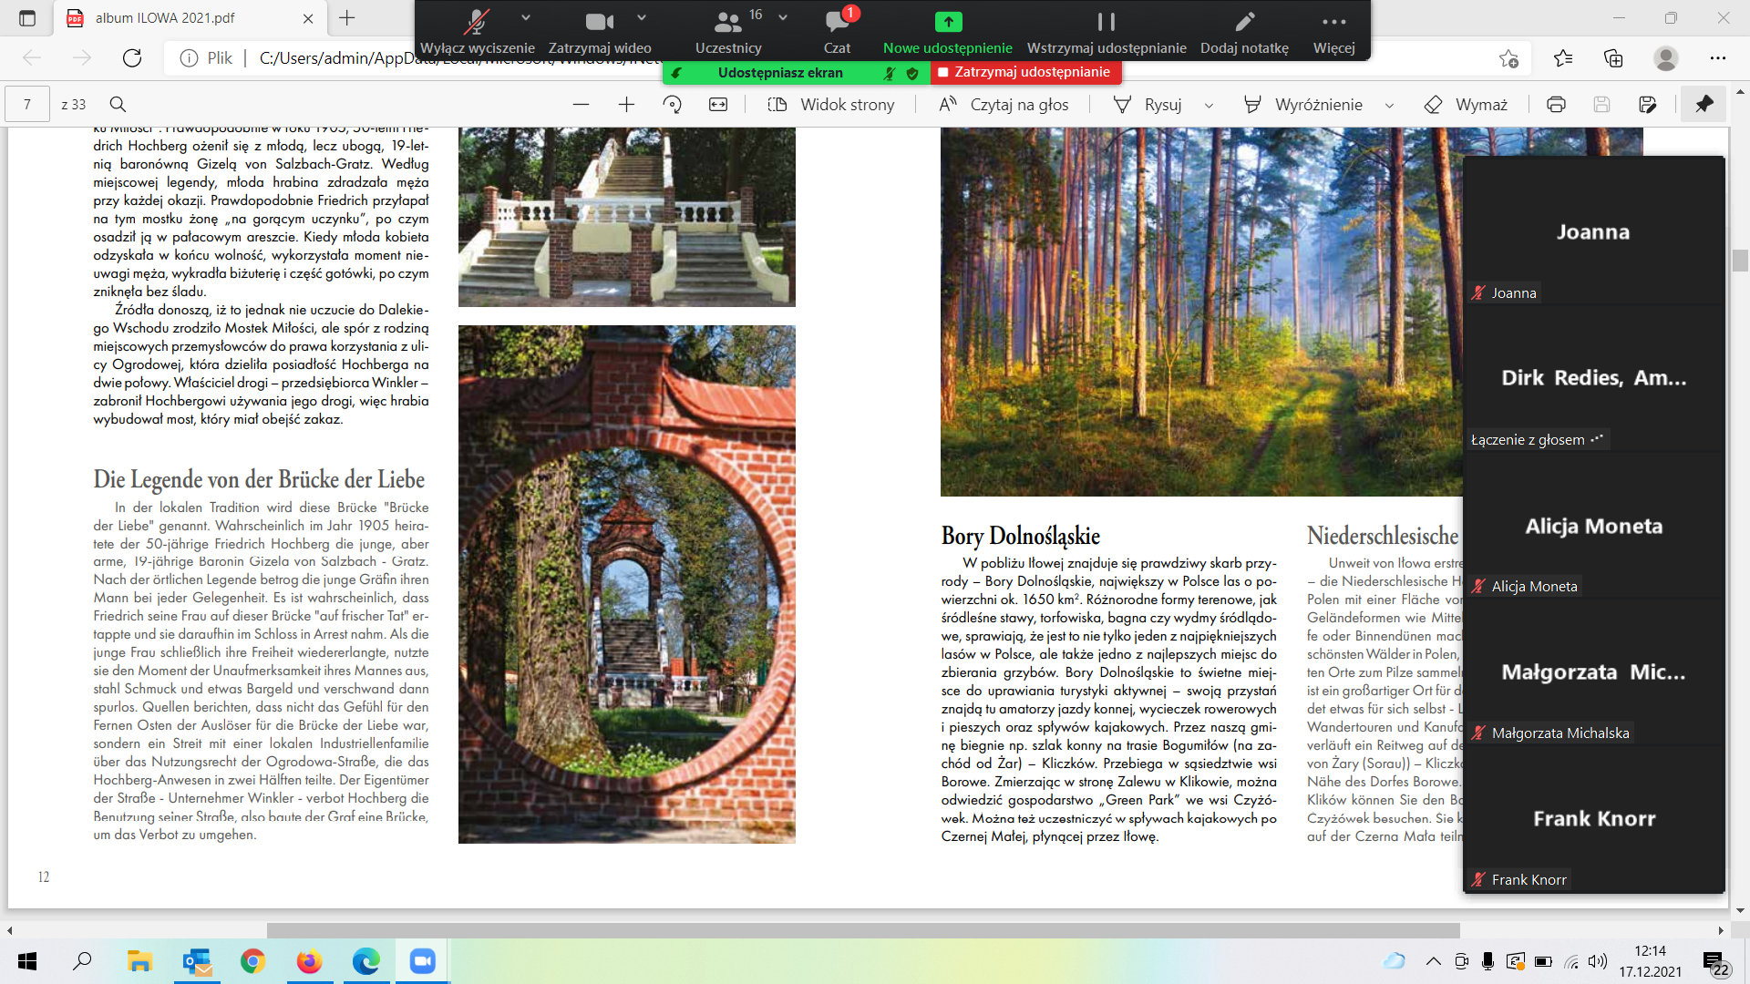Expand the Rysuj drawing options arrow
This screenshot has height=984, width=1750.
point(1209,106)
